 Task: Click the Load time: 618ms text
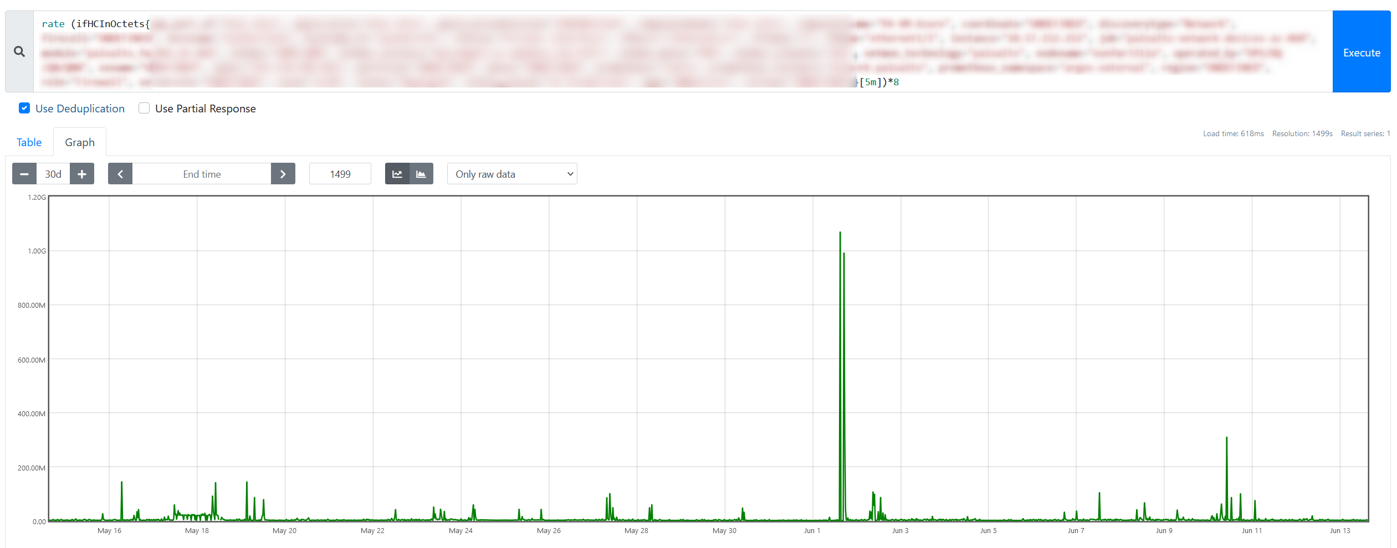click(1234, 133)
